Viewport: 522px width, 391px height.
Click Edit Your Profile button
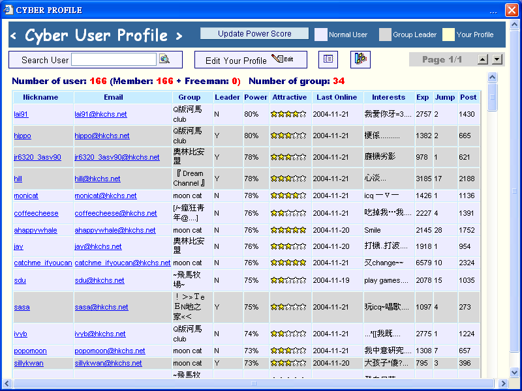(x=251, y=59)
